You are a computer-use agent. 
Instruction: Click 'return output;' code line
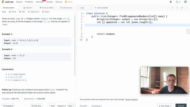pyautogui.click(x=106, y=34)
